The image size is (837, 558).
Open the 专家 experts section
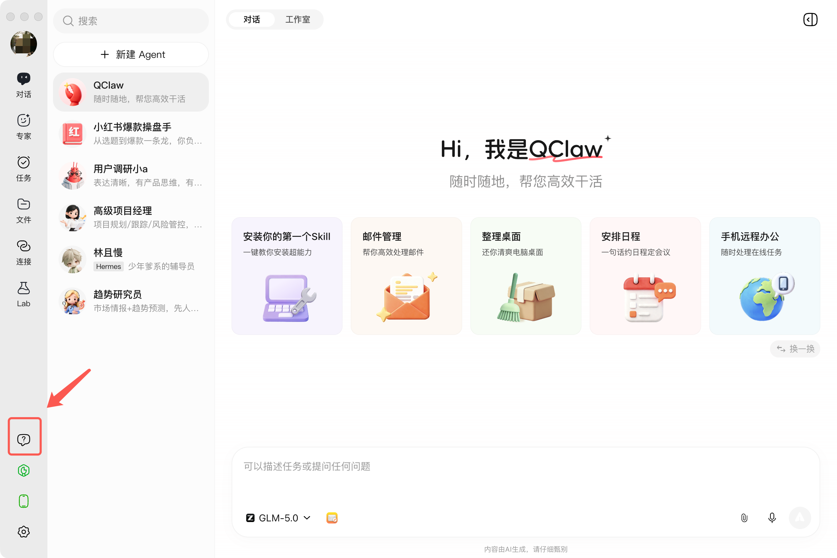click(23, 127)
